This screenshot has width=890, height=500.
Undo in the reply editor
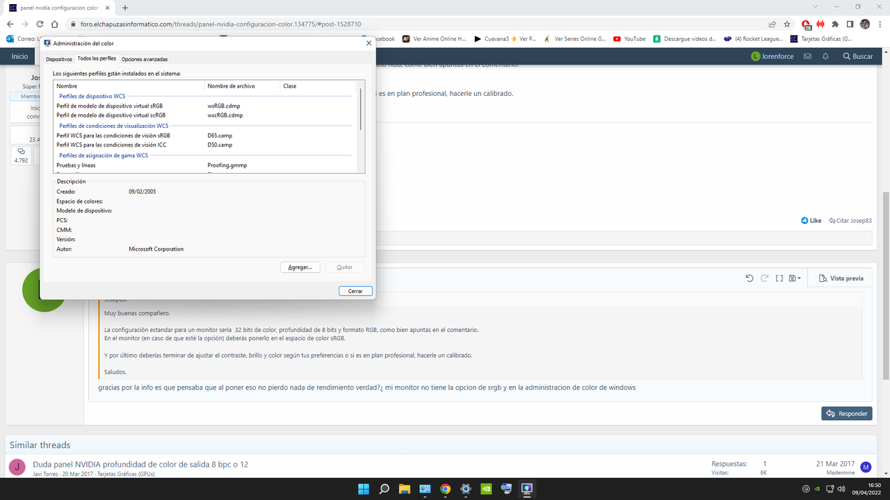point(749,278)
